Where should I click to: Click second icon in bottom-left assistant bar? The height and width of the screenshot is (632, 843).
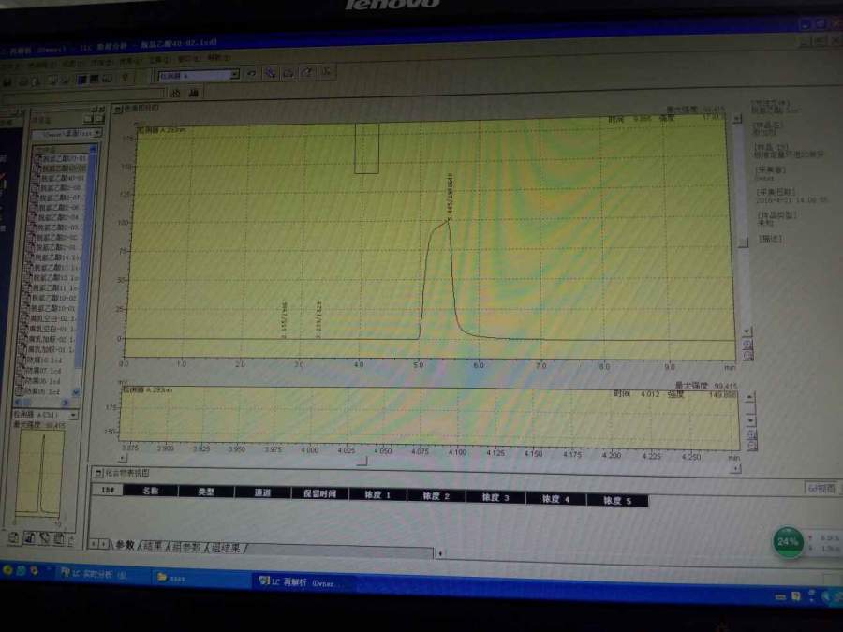pyautogui.click(x=30, y=537)
